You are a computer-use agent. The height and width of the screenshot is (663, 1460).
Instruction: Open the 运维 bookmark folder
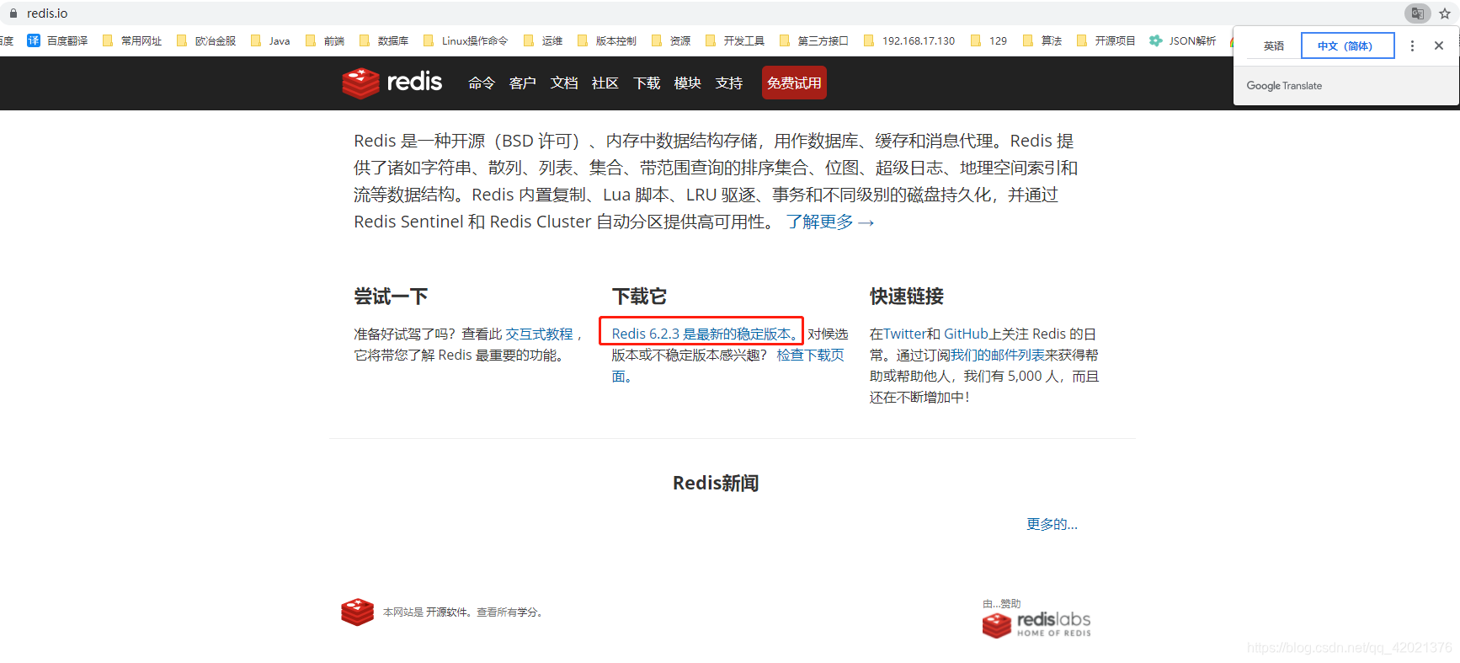543,40
